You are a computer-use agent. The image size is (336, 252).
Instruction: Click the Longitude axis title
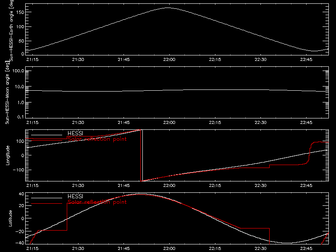[x=8, y=155]
